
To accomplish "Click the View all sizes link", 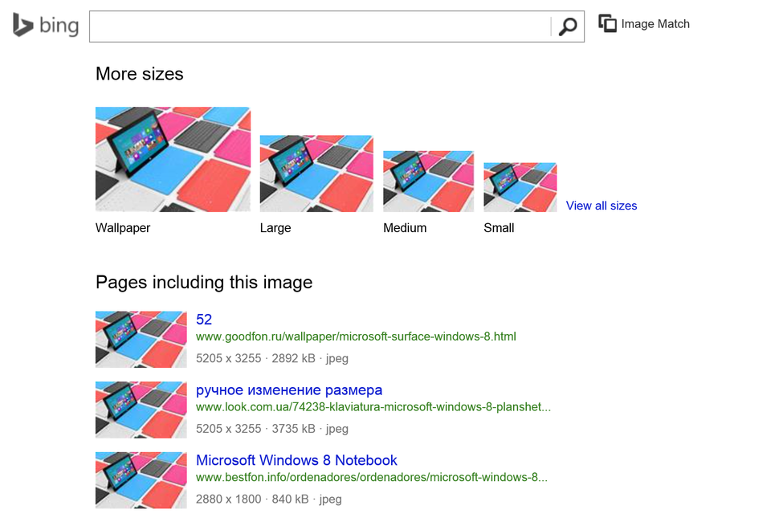I will [x=602, y=206].
